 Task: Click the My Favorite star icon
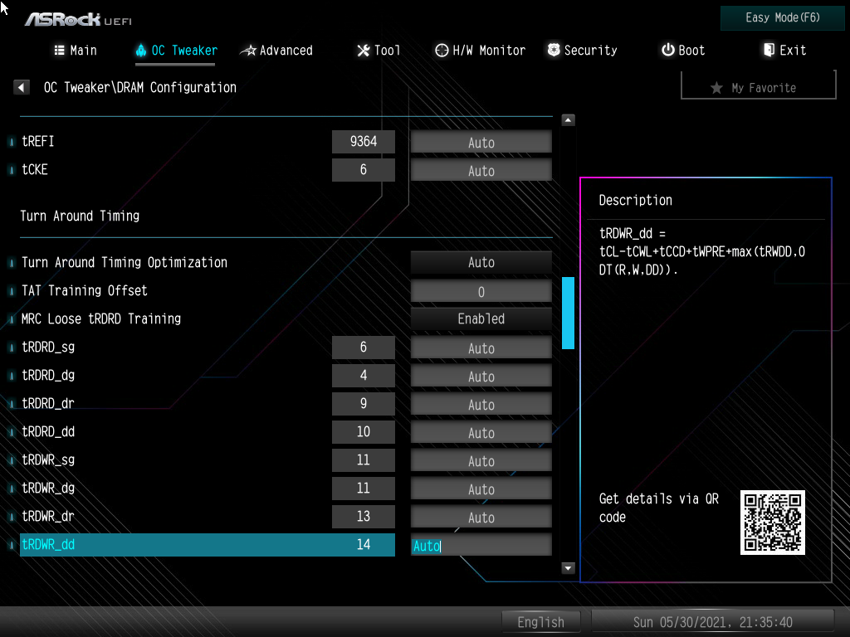click(x=716, y=88)
